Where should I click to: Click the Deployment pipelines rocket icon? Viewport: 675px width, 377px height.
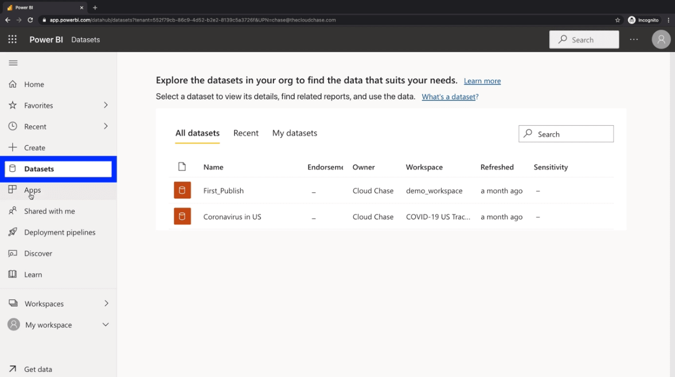pos(13,232)
